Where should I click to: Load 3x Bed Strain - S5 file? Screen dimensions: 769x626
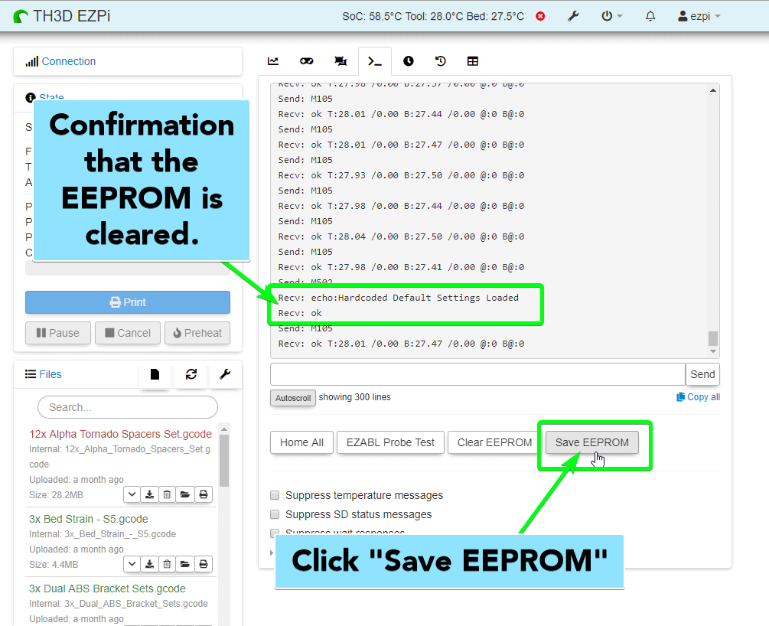tap(185, 564)
